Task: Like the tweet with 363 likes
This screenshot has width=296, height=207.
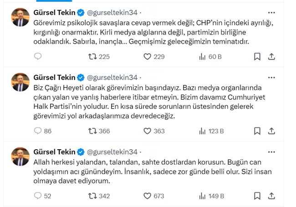Action: 147,131
